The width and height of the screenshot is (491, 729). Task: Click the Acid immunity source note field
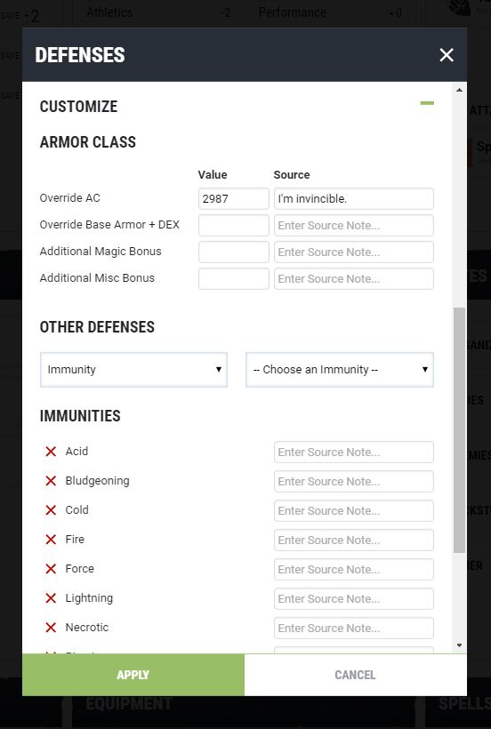(354, 452)
